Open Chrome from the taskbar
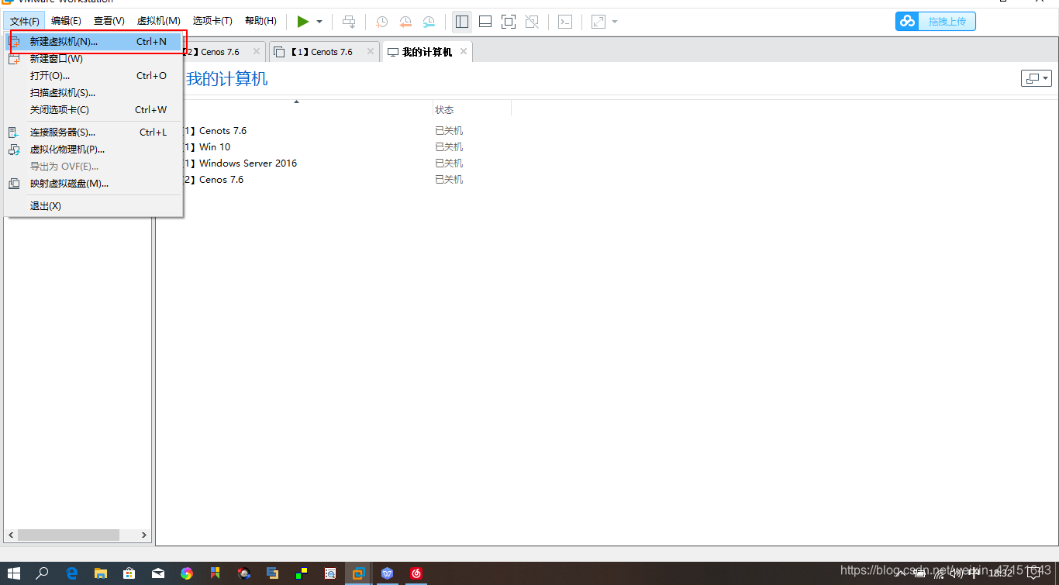This screenshot has height=585, width=1059. (187, 573)
